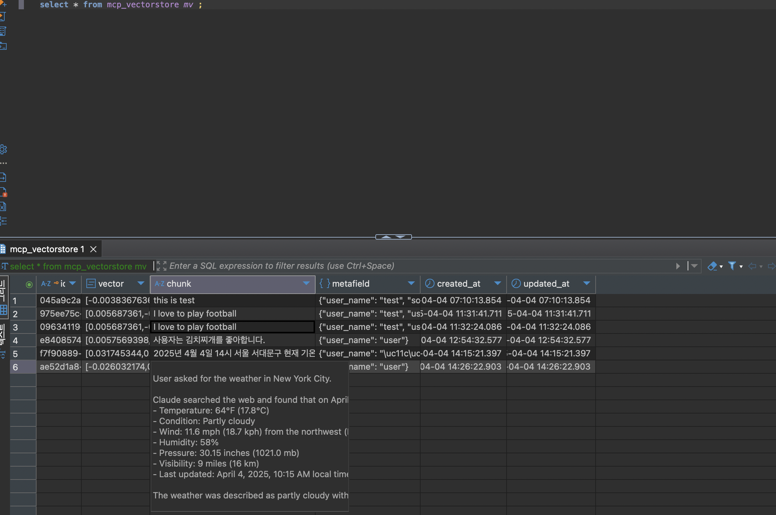Open the chunk column filter dropdown
Viewport: 776px width, 515px height.
306,283
